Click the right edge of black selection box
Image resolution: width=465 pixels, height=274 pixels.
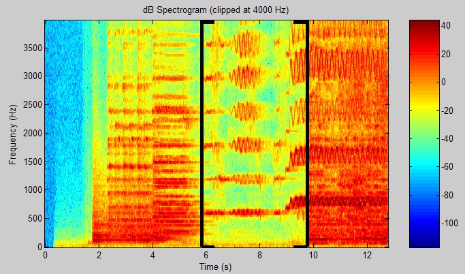(x=308, y=134)
